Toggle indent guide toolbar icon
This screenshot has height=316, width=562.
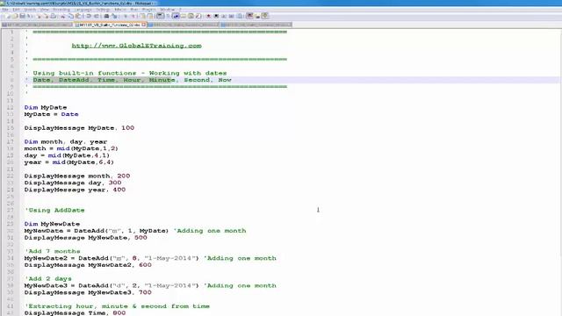[176, 16]
